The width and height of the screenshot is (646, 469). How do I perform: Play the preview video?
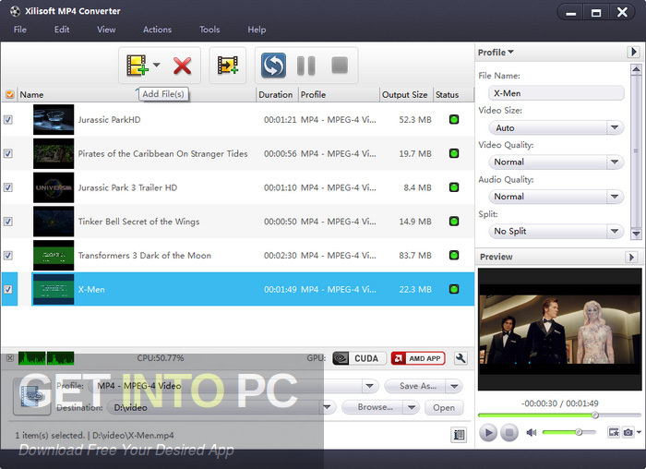click(488, 432)
